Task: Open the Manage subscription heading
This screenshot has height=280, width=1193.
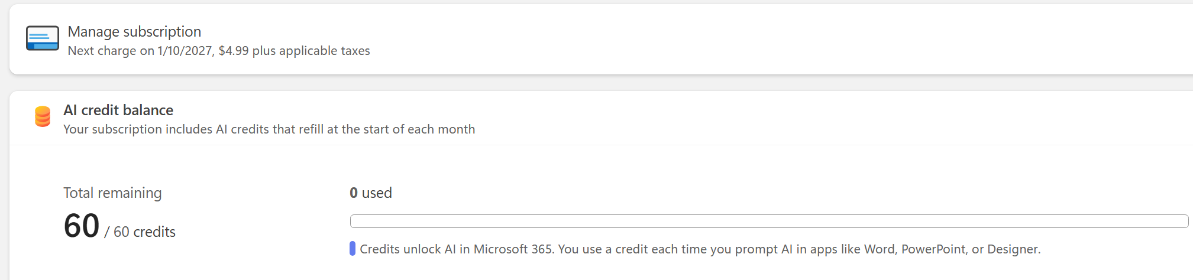Action: (134, 31)
